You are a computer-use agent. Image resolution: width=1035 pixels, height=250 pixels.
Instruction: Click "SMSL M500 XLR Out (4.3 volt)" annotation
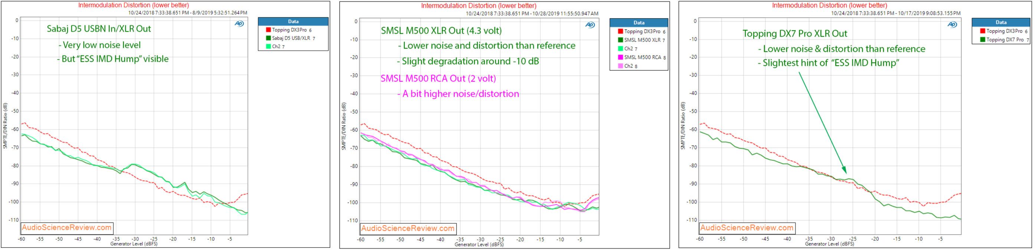point(441,31)
